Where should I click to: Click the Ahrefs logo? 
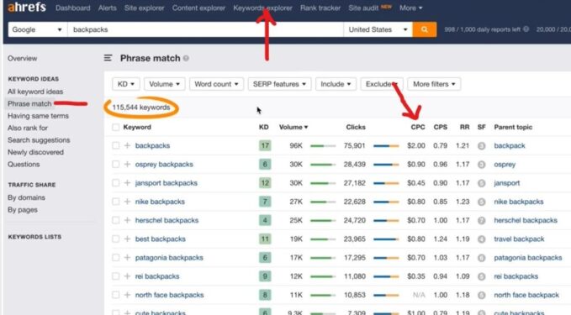click(x=27, y=8)
